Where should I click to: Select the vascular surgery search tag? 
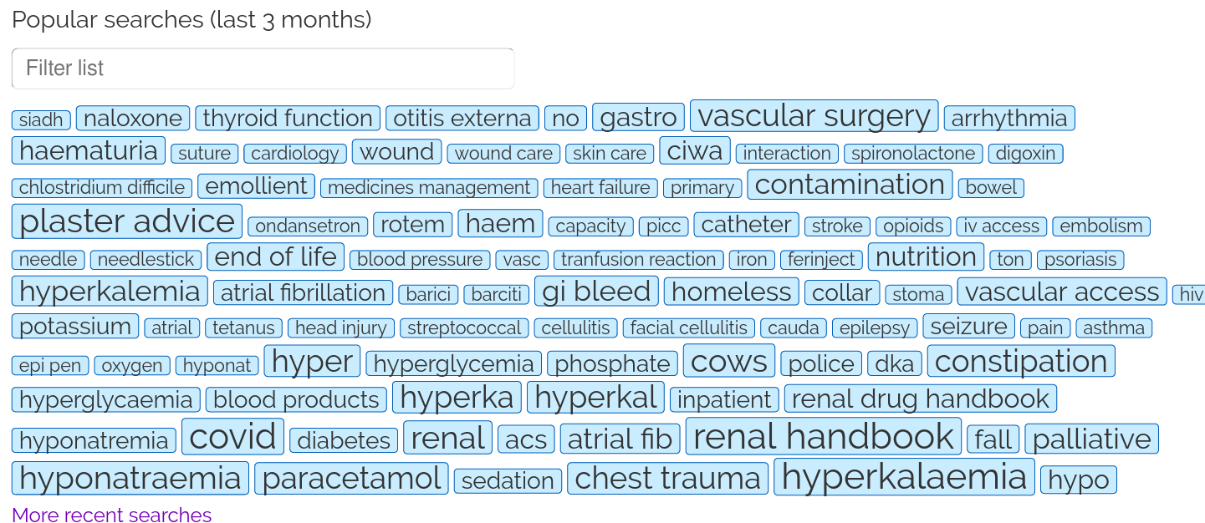814,116
